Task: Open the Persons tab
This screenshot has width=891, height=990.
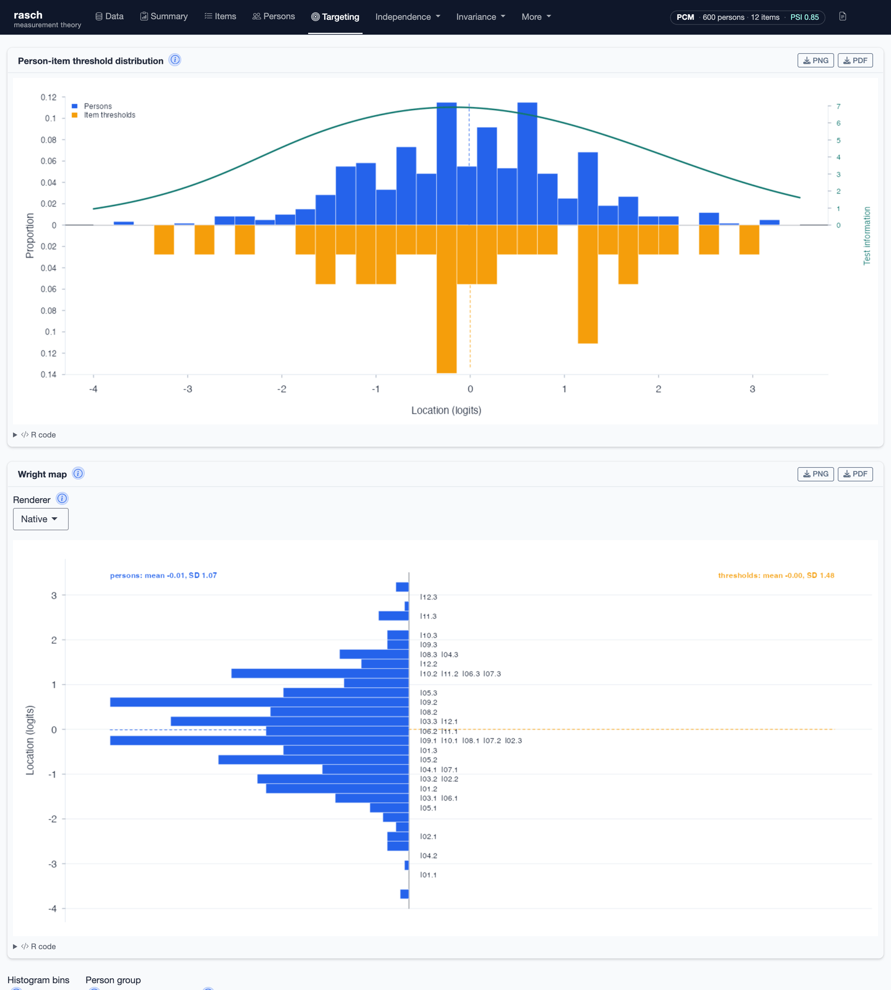Action: coord(273,17)
